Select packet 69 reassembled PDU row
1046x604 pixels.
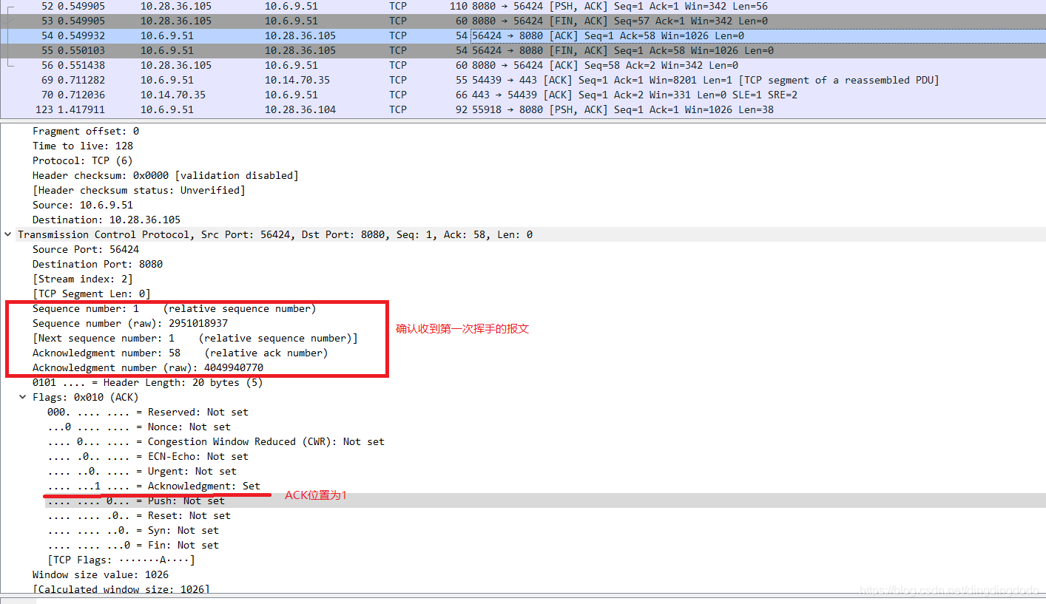click(523, 80)
